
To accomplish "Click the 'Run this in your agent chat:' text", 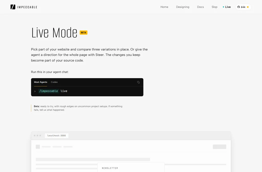I will (50, 72).
